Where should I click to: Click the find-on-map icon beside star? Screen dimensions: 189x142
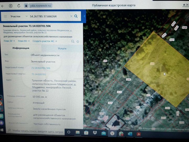tap(73, 41)
